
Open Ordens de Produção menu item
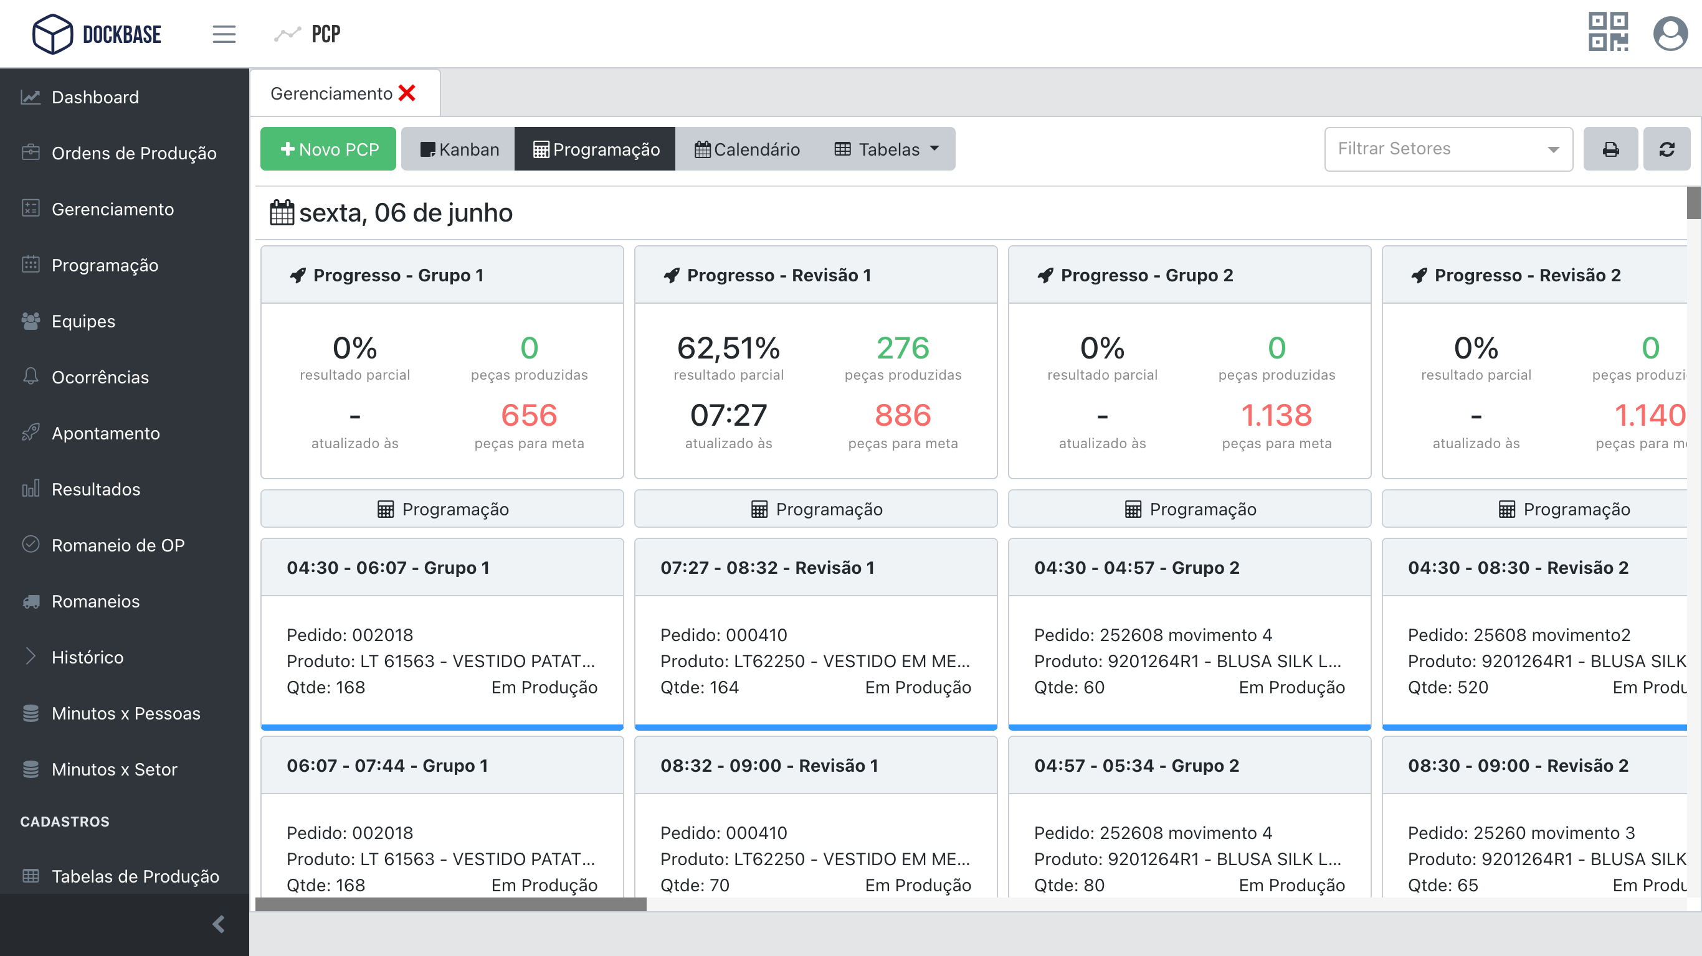pos(133,153)
